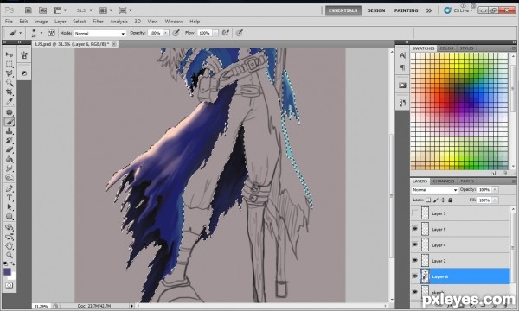The height and width of the screenshot is (311, 519).
Task: Select the Type tool
Action: tap(10, 198)
